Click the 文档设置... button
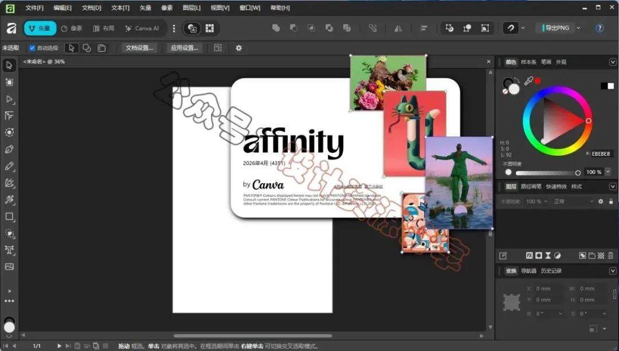The image size is (619, 351). [x=139, y=48]
